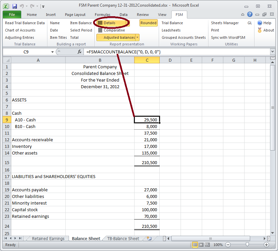Screen dimensions: 278x251
Task: Toggle the Comparative report option
Action: 112,30
